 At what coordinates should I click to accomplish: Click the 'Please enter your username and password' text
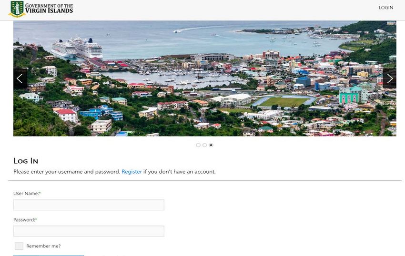[67, 172]
